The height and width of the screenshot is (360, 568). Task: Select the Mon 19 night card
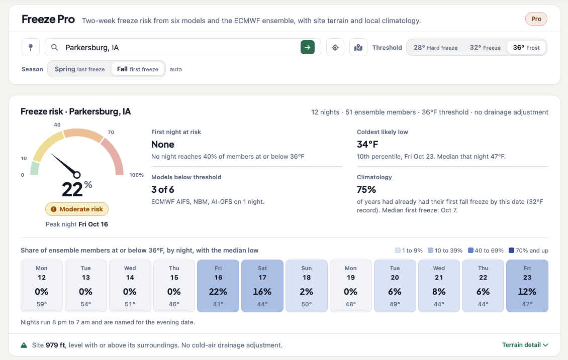[x=351, y=286]
